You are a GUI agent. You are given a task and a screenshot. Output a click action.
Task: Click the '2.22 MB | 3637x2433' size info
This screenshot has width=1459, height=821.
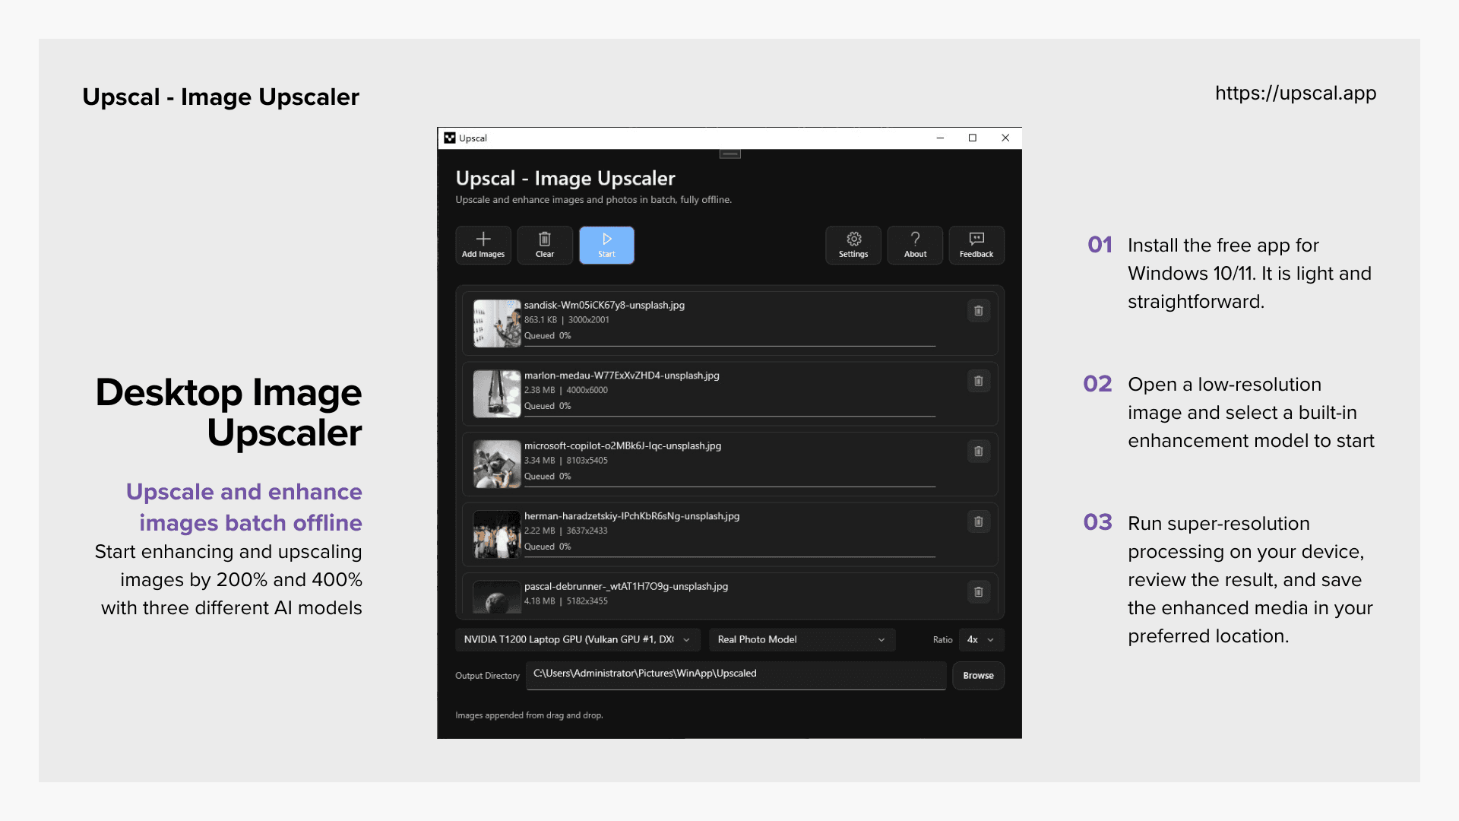pyautogui.click(x=566, y=531)
